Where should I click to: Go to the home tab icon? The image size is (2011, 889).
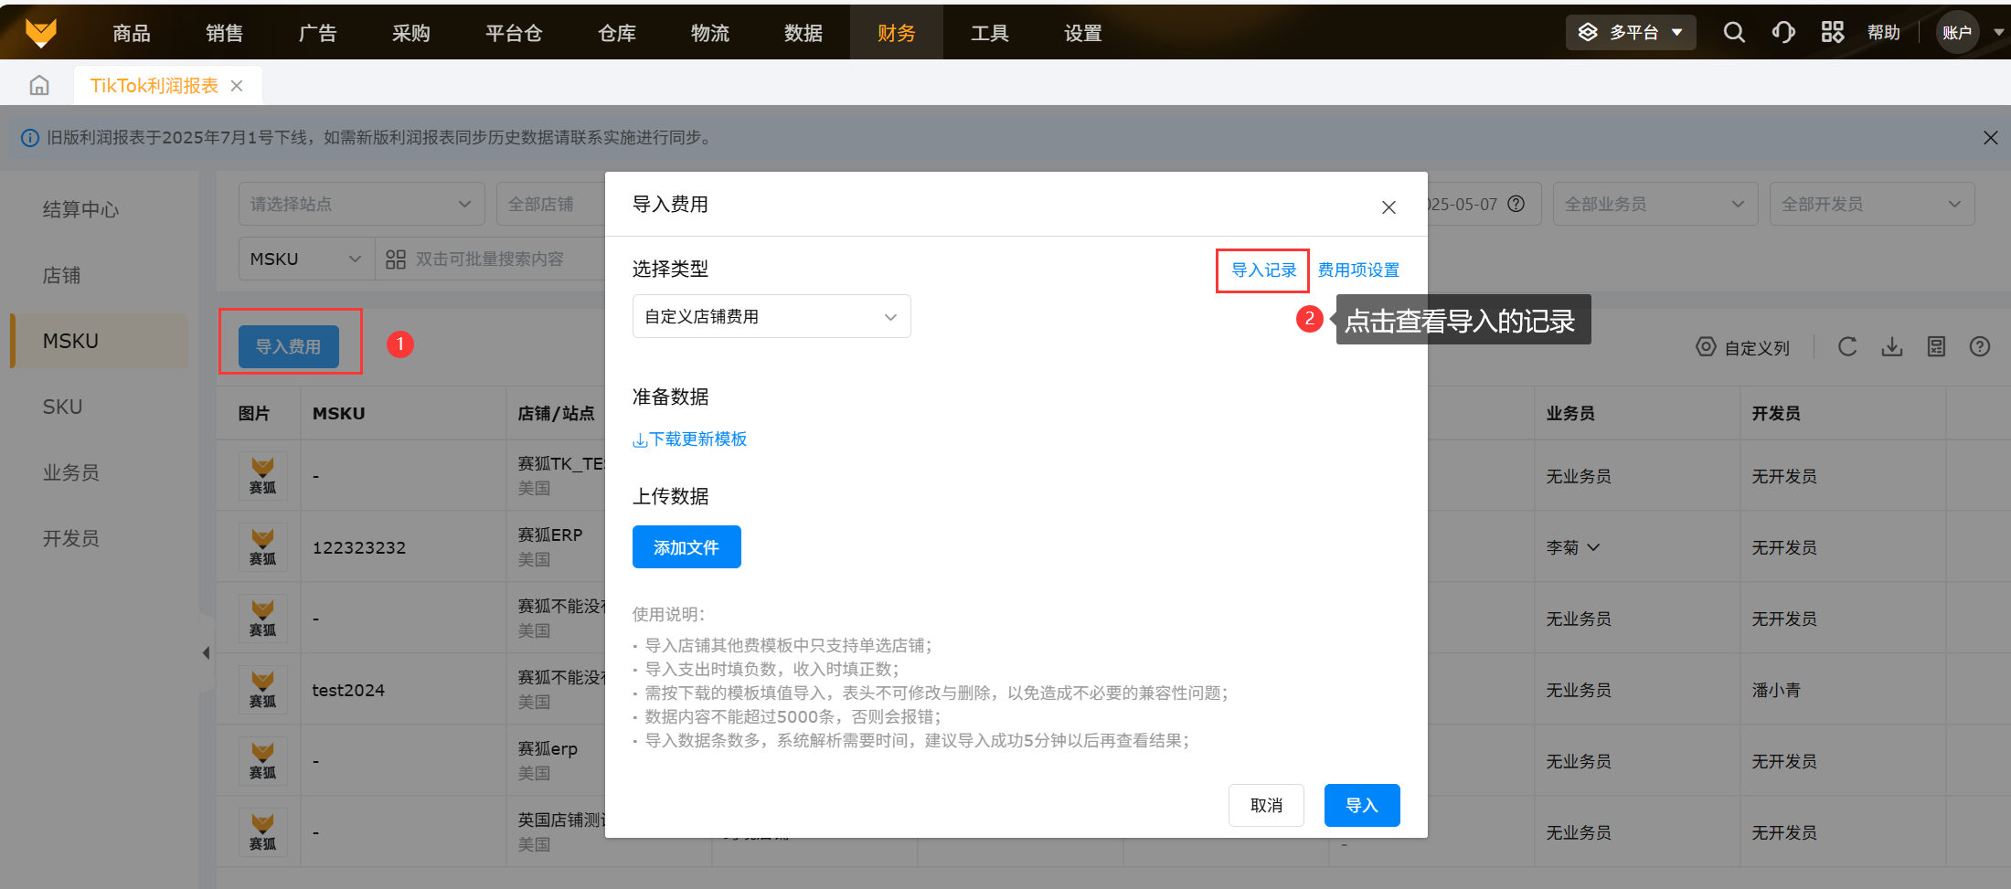coord(39,86)
